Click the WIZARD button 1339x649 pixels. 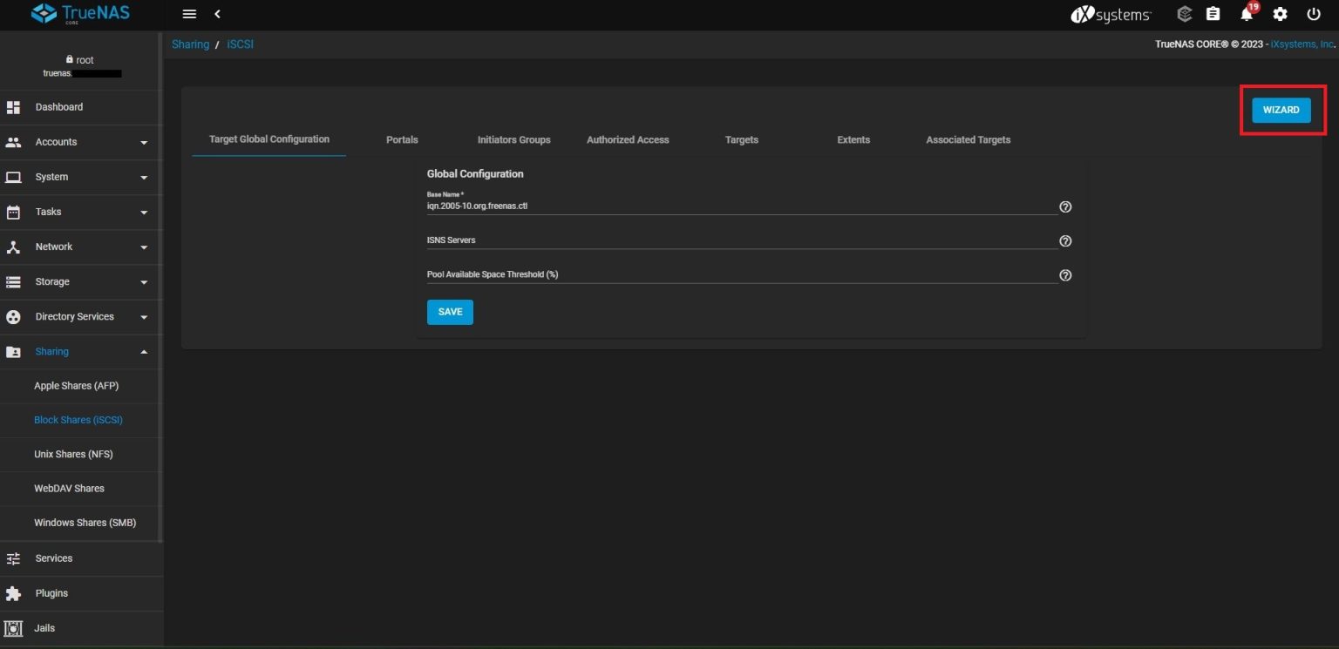(x=1281, y=110)
